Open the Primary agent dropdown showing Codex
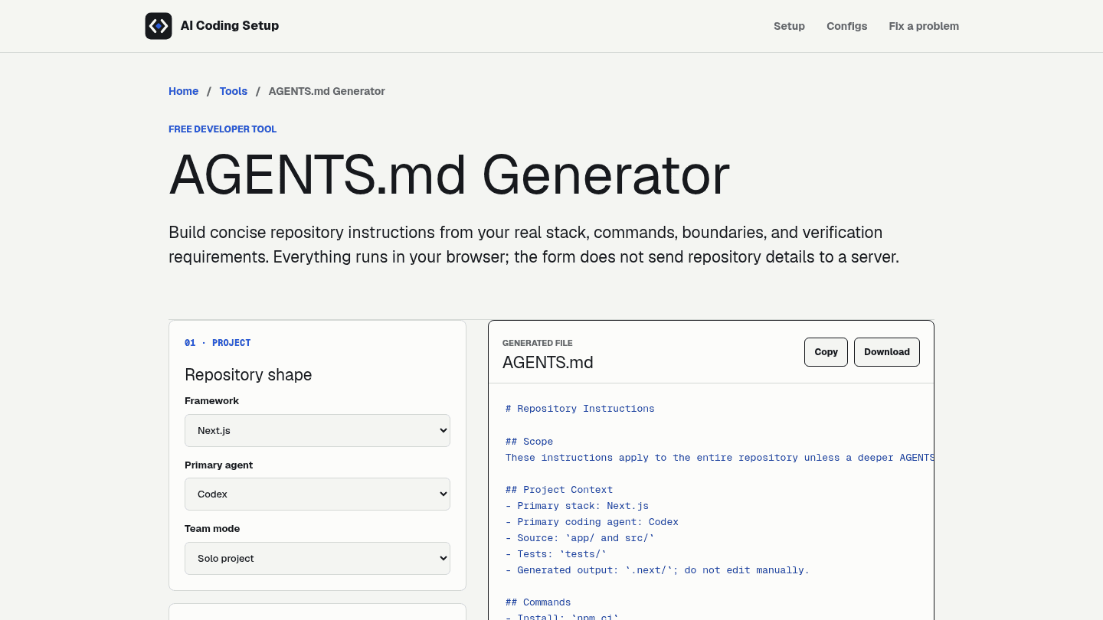This screenshot has height=620, width=1103. tap(317, 494)
